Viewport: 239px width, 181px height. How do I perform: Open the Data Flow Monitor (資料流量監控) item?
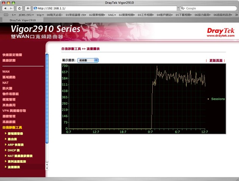[17, 161]
